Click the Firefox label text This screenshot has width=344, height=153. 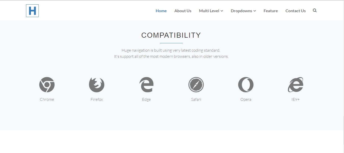pos(97,99)
